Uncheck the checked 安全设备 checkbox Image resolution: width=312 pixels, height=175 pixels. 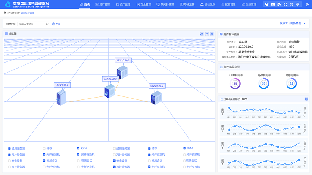click(x=114, y=161)
